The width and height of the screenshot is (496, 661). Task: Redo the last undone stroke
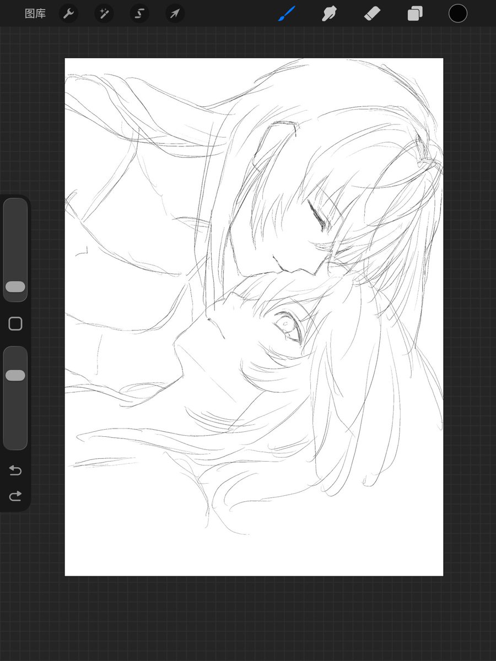pos(15,496)
